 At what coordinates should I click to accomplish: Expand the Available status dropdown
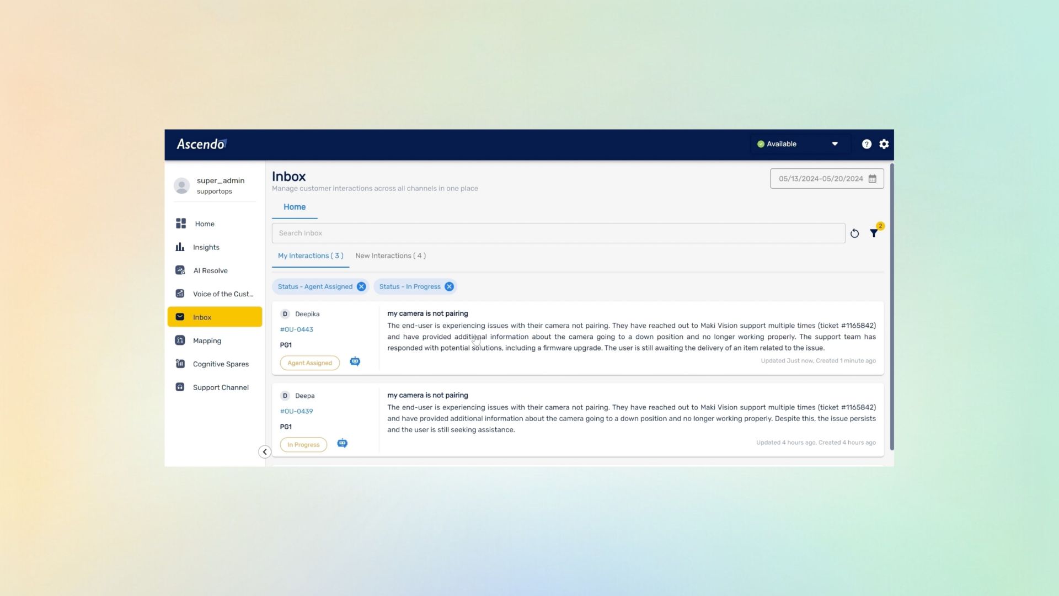[x=835, y=144]
